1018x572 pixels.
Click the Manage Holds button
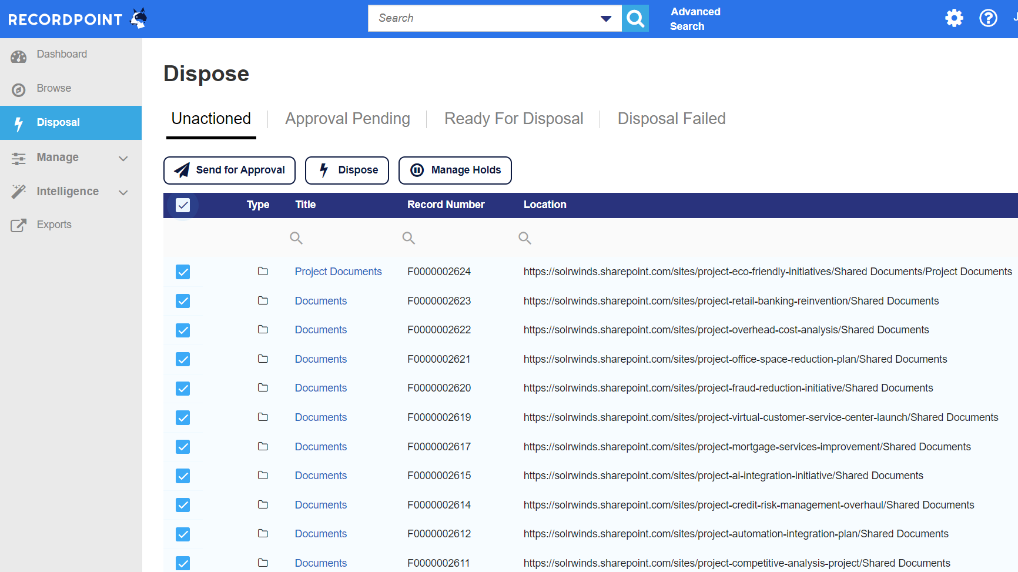[x=455, y=170]
